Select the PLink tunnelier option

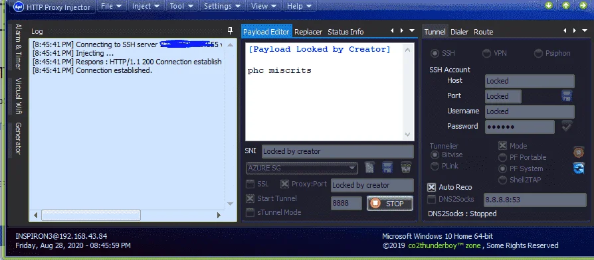435,166
